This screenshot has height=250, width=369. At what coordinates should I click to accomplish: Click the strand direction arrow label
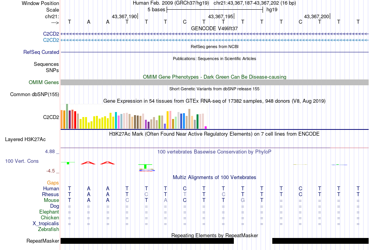(55, 22)
